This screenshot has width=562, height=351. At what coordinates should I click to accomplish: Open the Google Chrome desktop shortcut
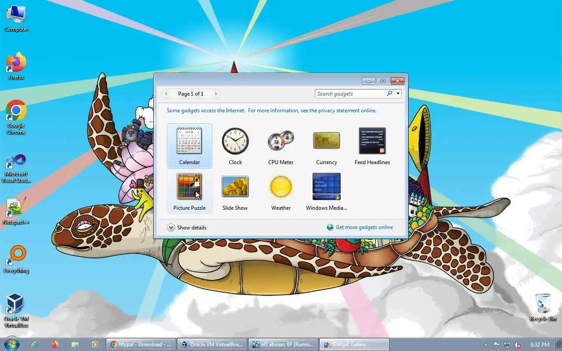pos(16,117)
